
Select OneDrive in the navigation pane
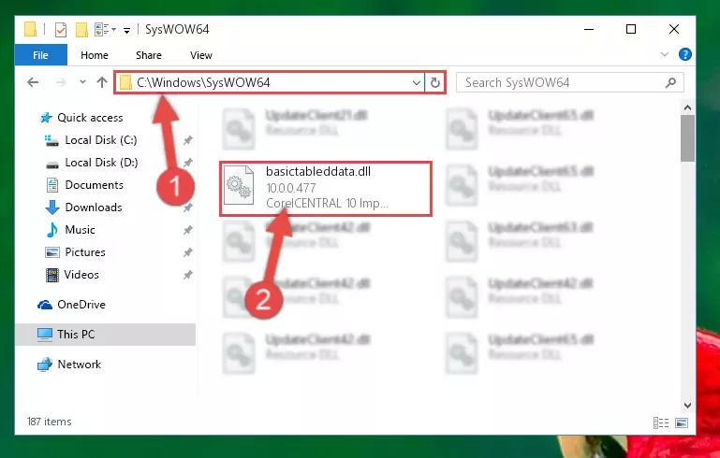[x=81, y=305]
